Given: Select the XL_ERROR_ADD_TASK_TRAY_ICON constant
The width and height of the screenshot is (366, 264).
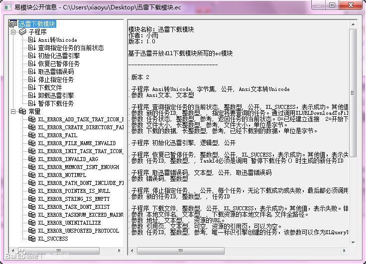Looking at the screenshot, I should 81,119.
